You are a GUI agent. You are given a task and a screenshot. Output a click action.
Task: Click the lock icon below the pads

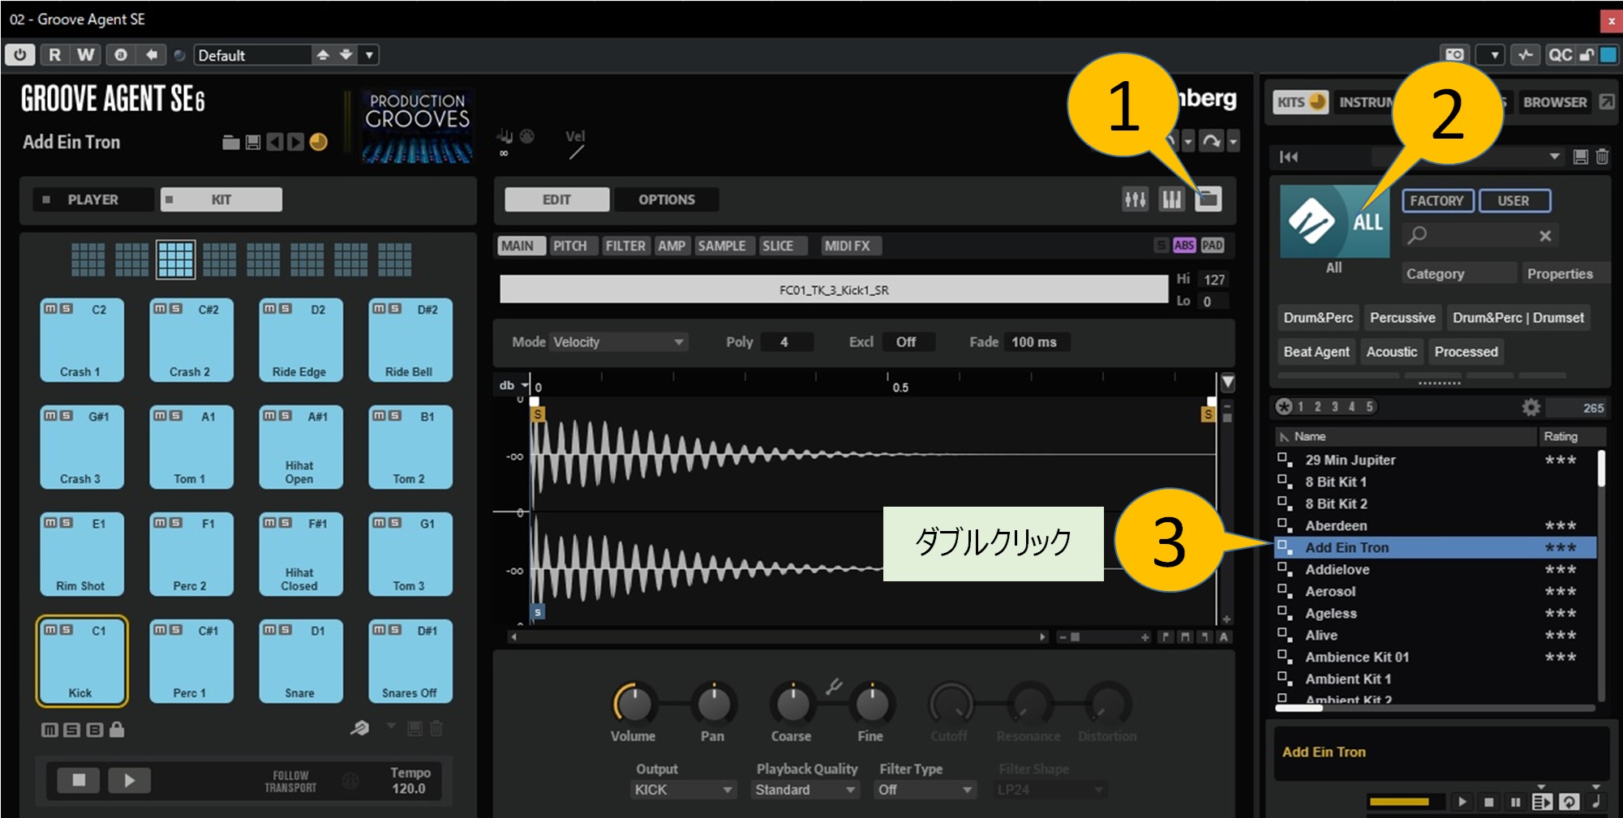tap(117, 730)
